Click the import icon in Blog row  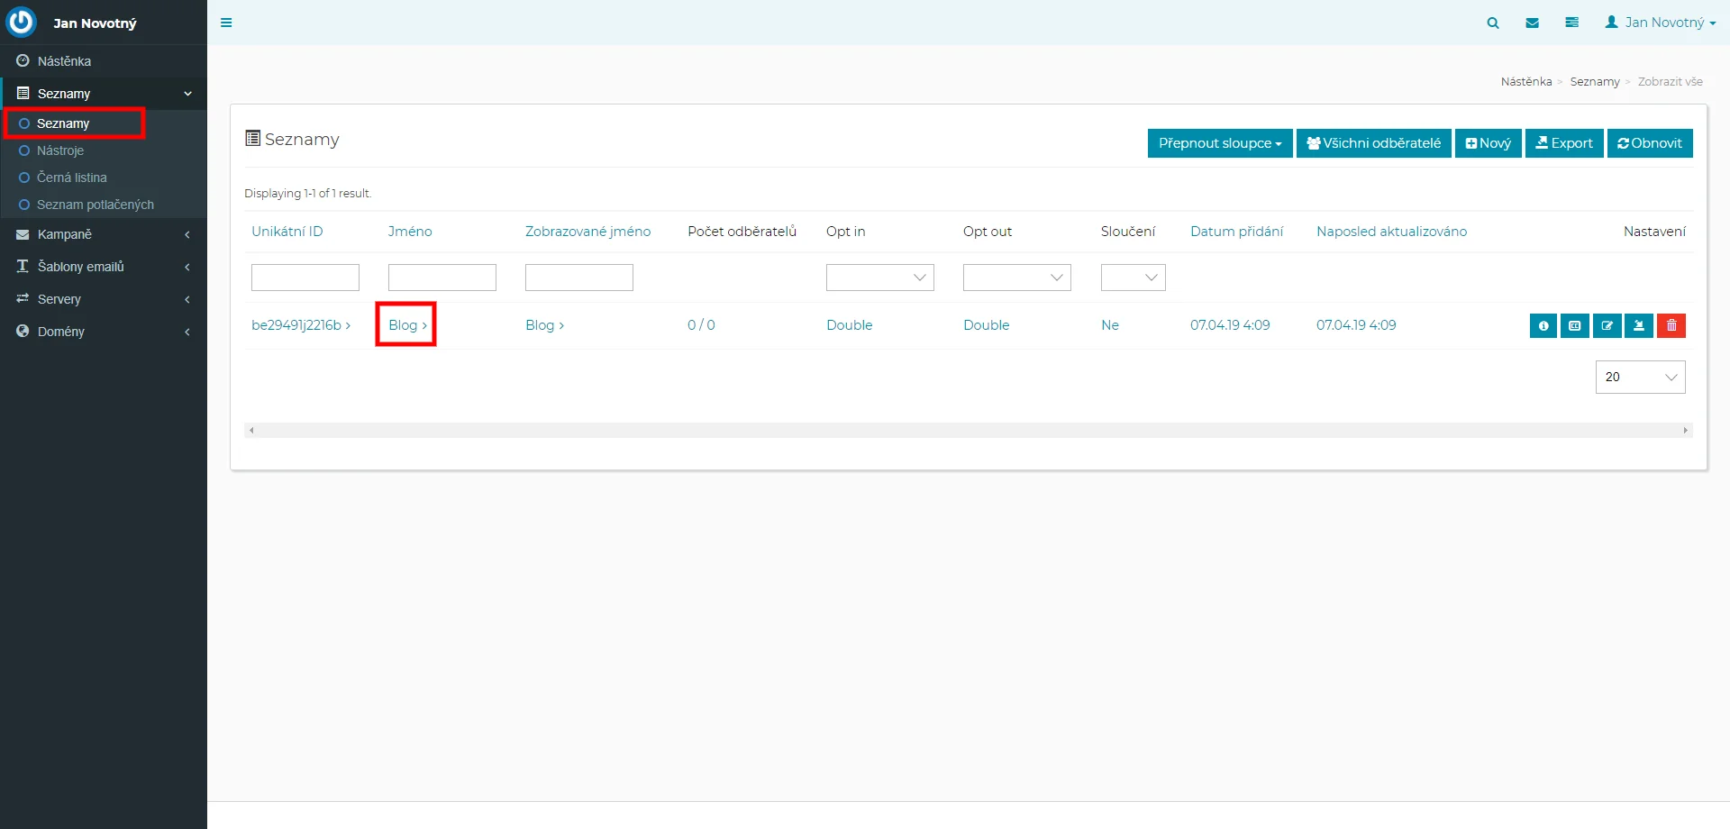pos(1639,325)
